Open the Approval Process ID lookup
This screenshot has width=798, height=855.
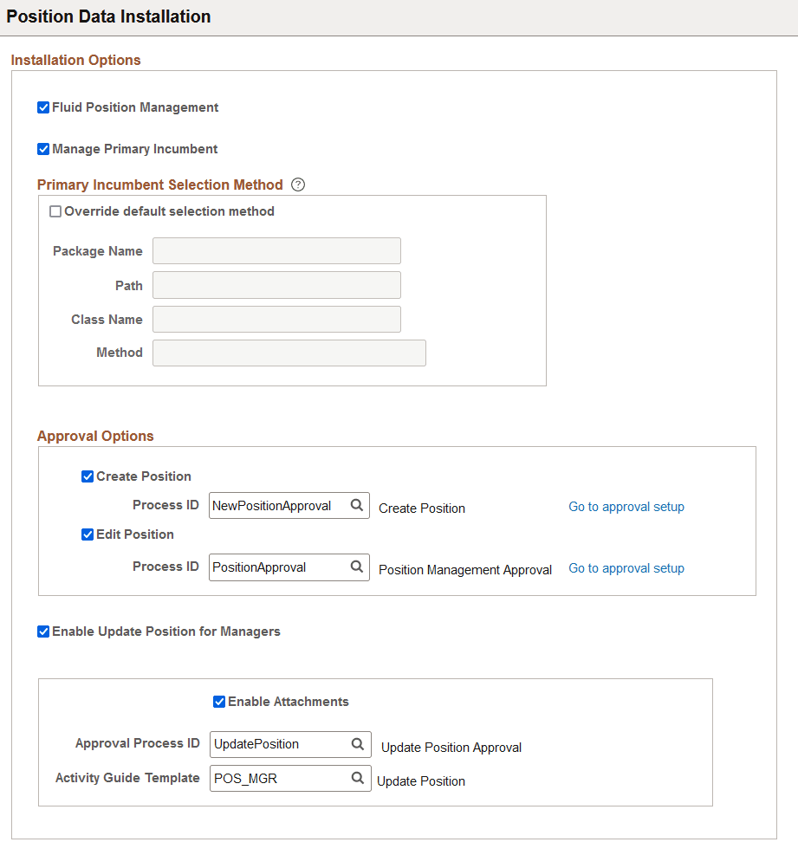pyautogui.click(x=357, y=743)
